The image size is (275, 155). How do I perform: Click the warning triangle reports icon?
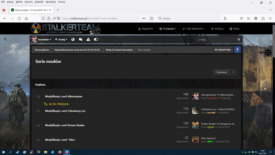tap(88, 40)
